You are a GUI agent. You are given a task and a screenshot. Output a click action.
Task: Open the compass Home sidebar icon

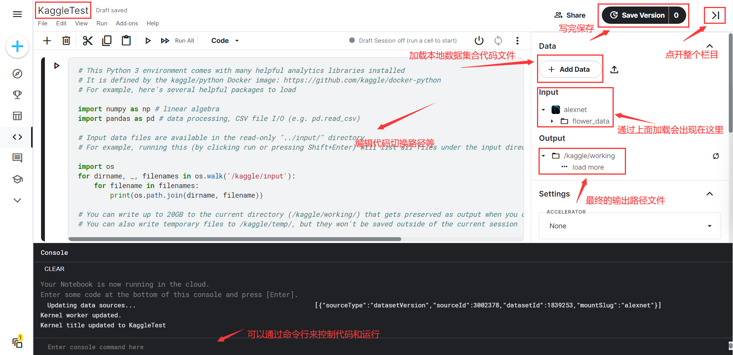pos(17,74)
